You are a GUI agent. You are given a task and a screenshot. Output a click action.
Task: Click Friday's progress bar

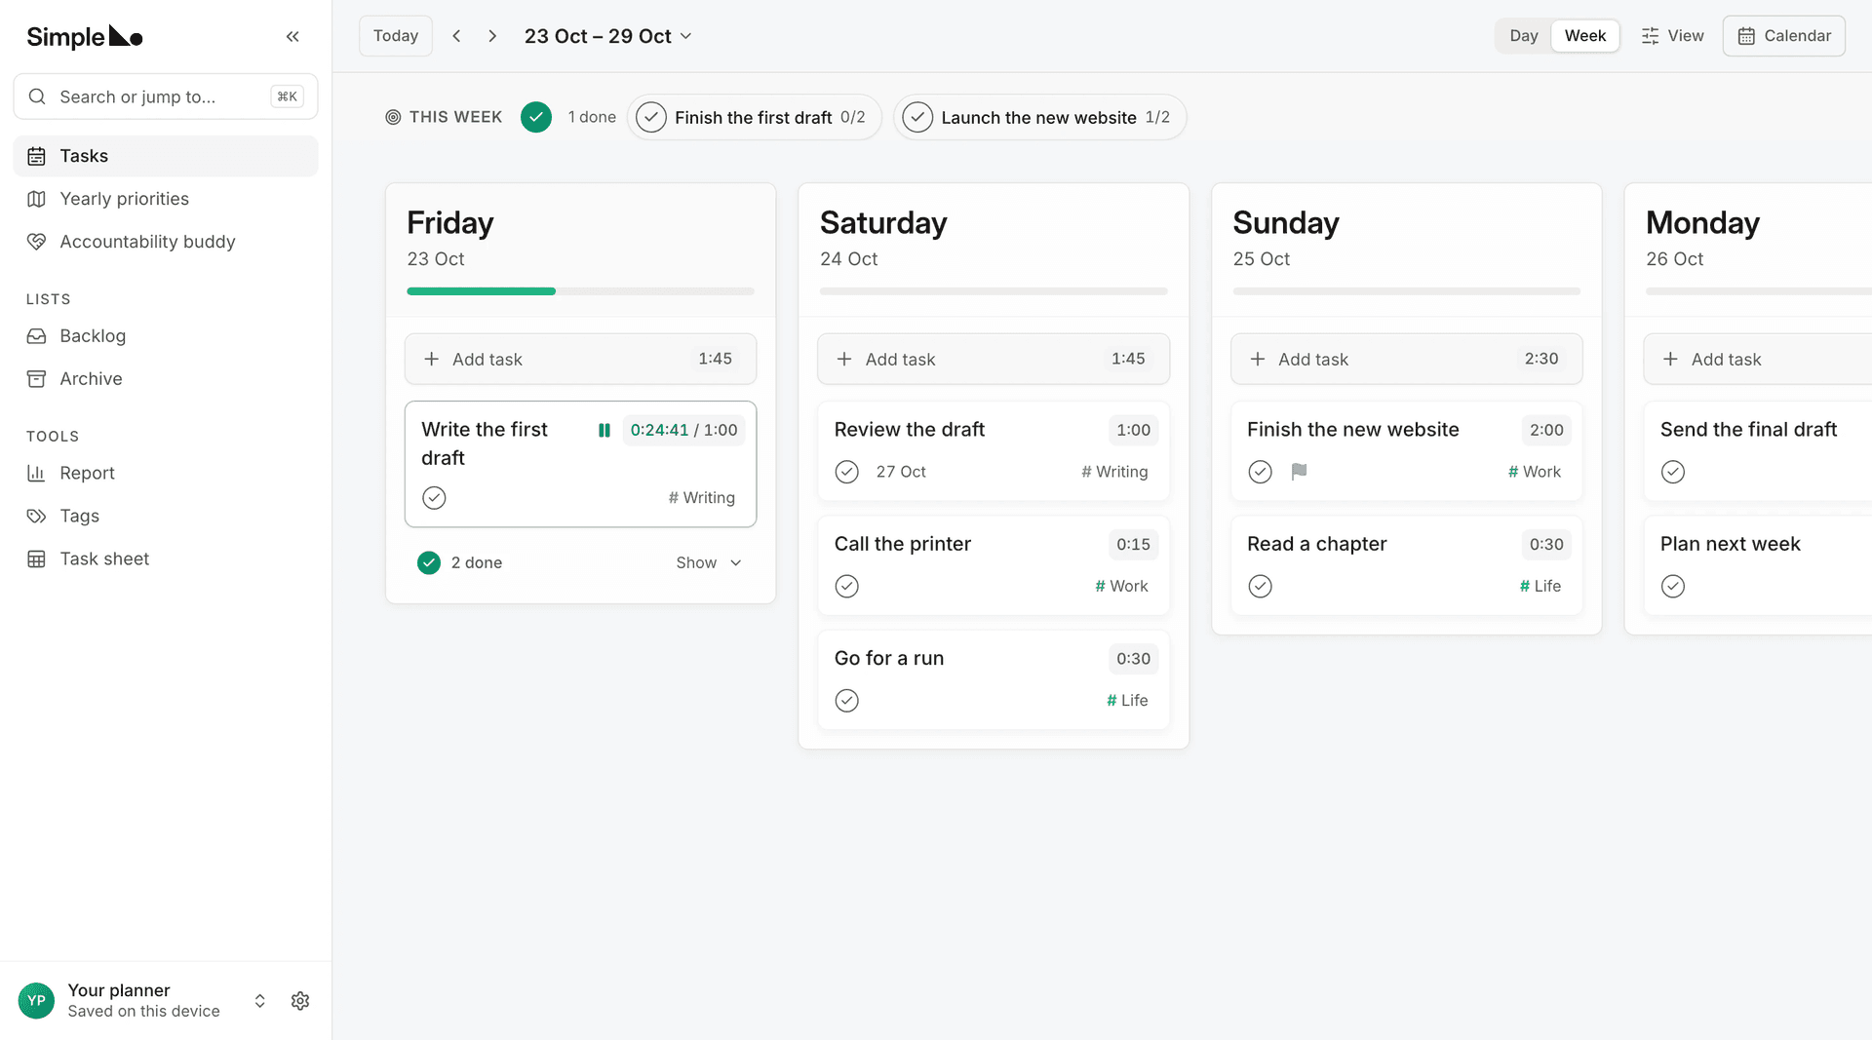(580, 291)
